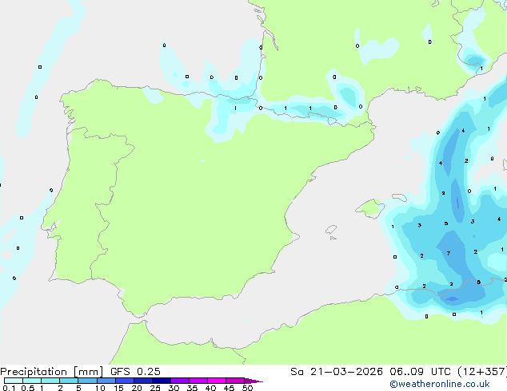The width and height of the screenshot is (507, 391).
Task: Click the "06..09 UTC" time text
Action: click(x=420, y=372)
